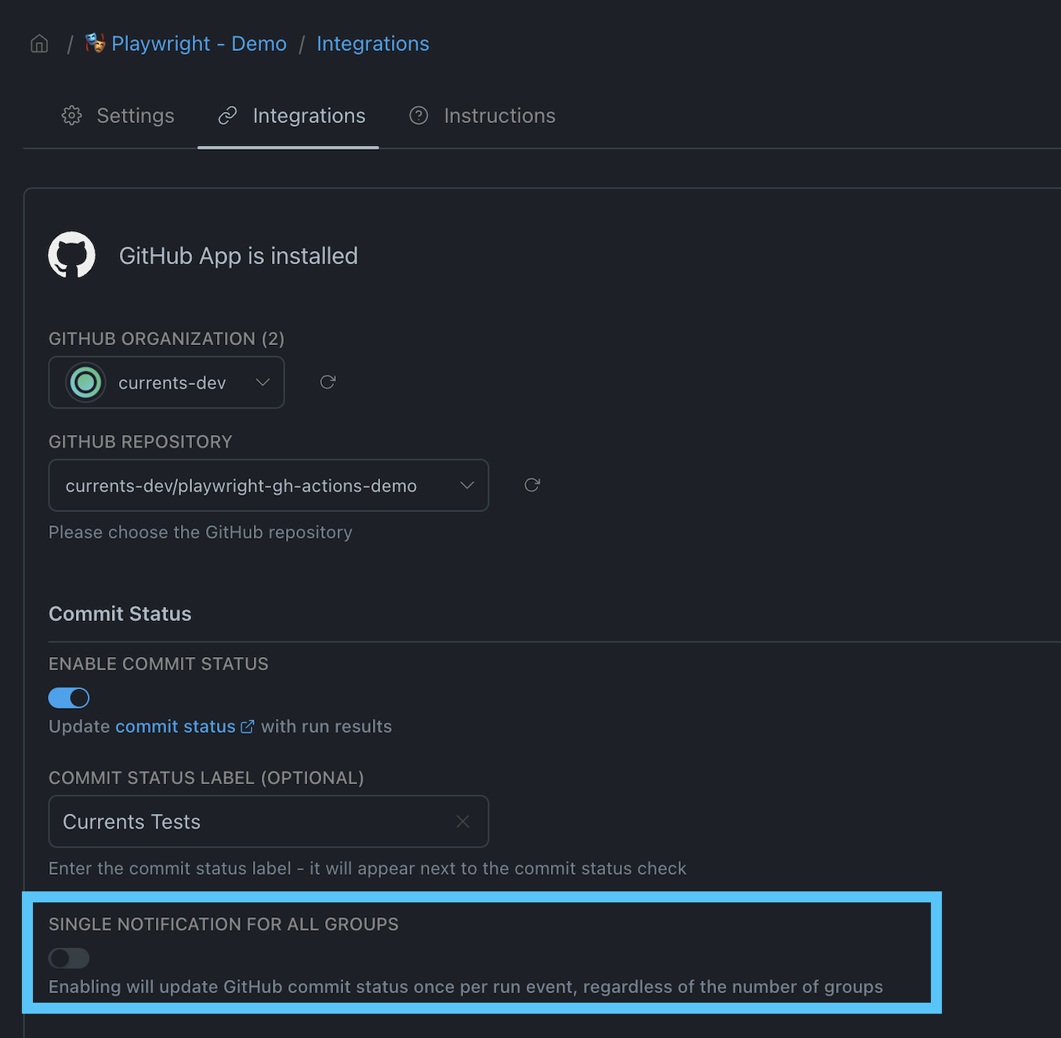Click the Playwright masks project icon

pyautogui.click(x=95, y=43)
